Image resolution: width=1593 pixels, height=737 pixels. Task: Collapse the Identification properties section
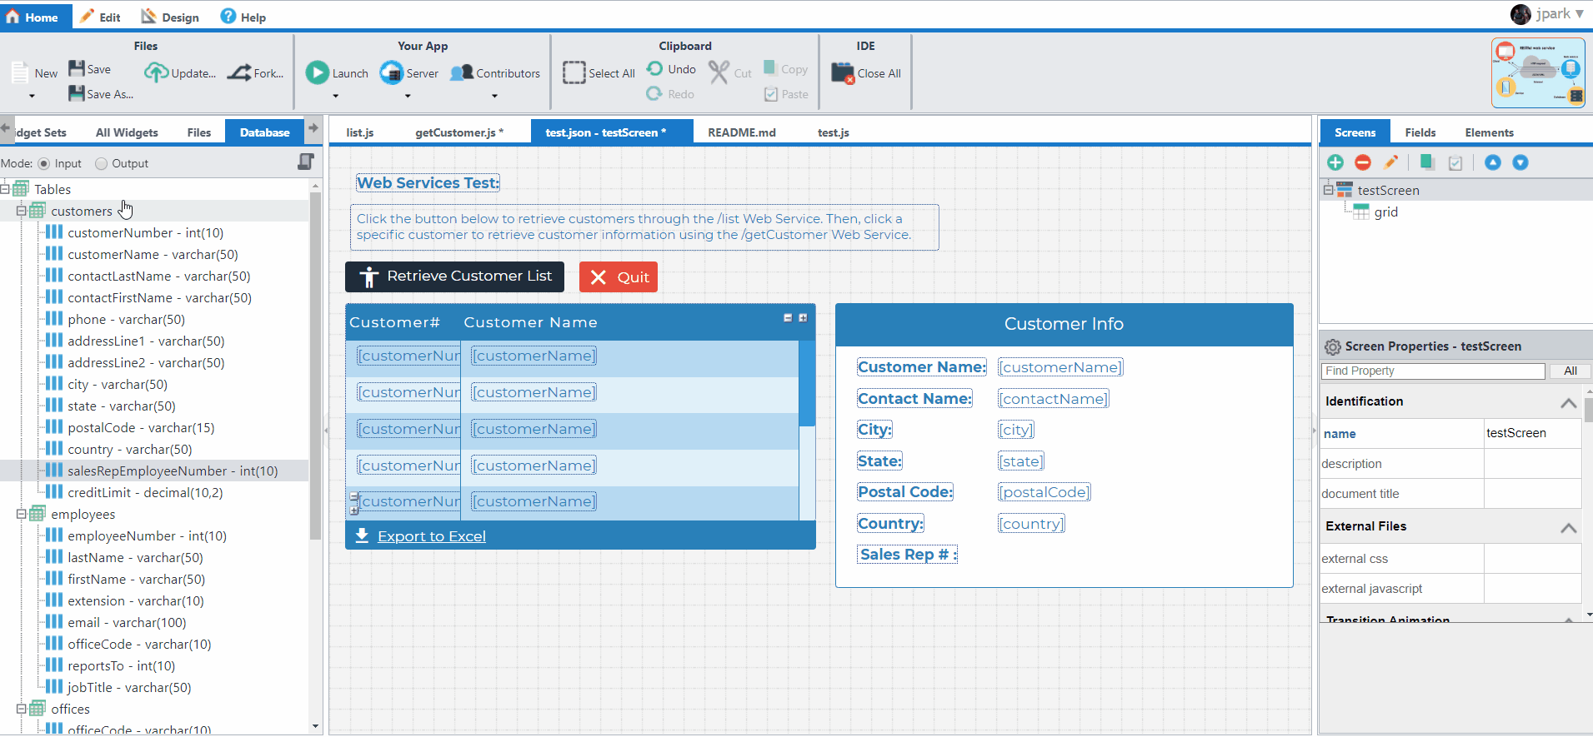pyautogui.click(x=1568, y=402)
